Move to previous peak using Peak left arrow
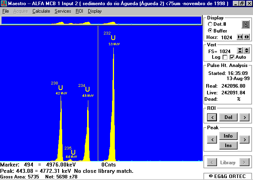The image size is (253, 180). pyautogui.click(x=212, y=140)
